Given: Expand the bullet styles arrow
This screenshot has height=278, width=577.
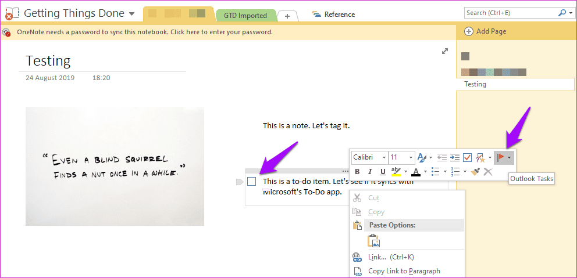Looking at the screenshot, I should pyautogui.click(x=446, y=172).
